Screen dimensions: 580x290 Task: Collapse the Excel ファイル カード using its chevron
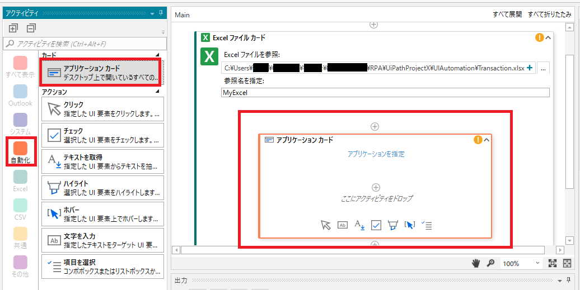548,38
